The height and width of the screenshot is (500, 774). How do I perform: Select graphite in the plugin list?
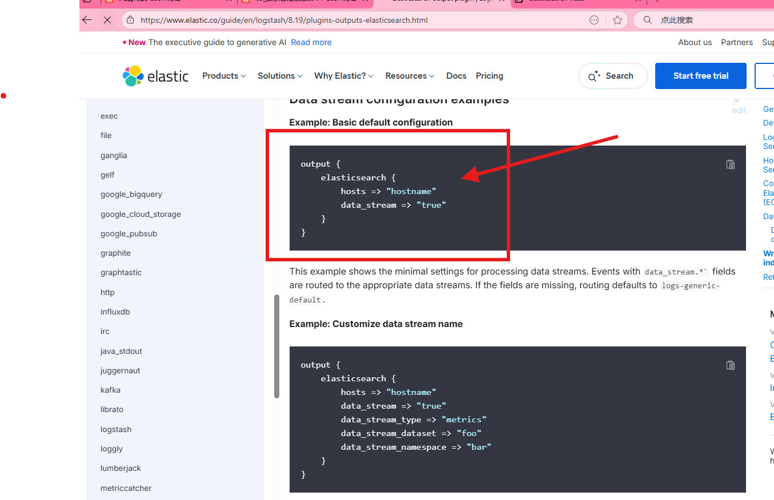pyautogui.click(x=115, y=253)
